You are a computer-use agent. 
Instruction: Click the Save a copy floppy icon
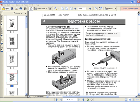[12, 9]
